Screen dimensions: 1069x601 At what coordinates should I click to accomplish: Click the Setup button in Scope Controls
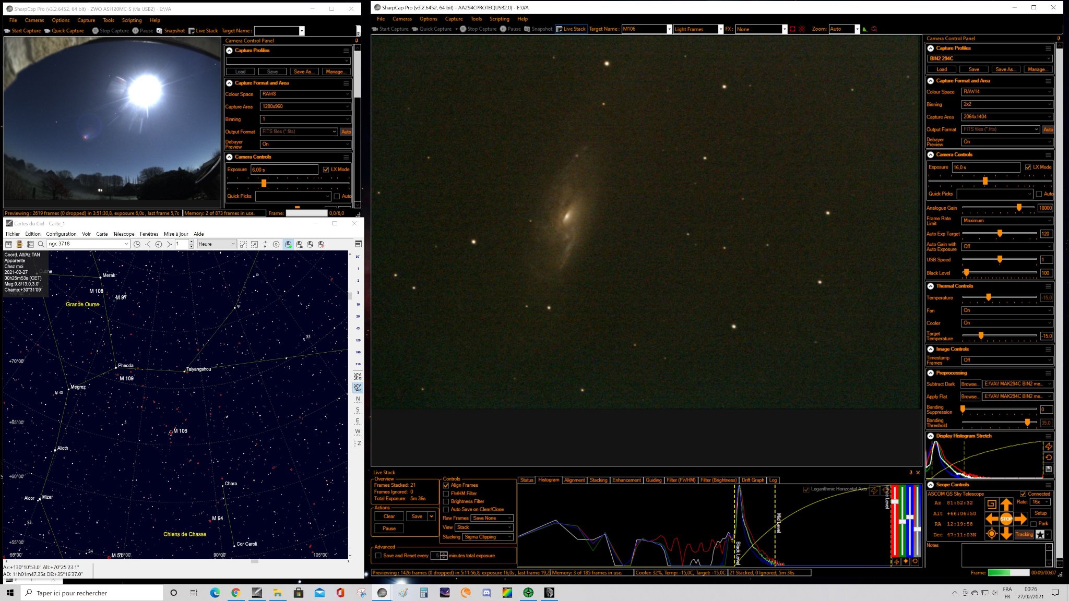(1040, 513)
